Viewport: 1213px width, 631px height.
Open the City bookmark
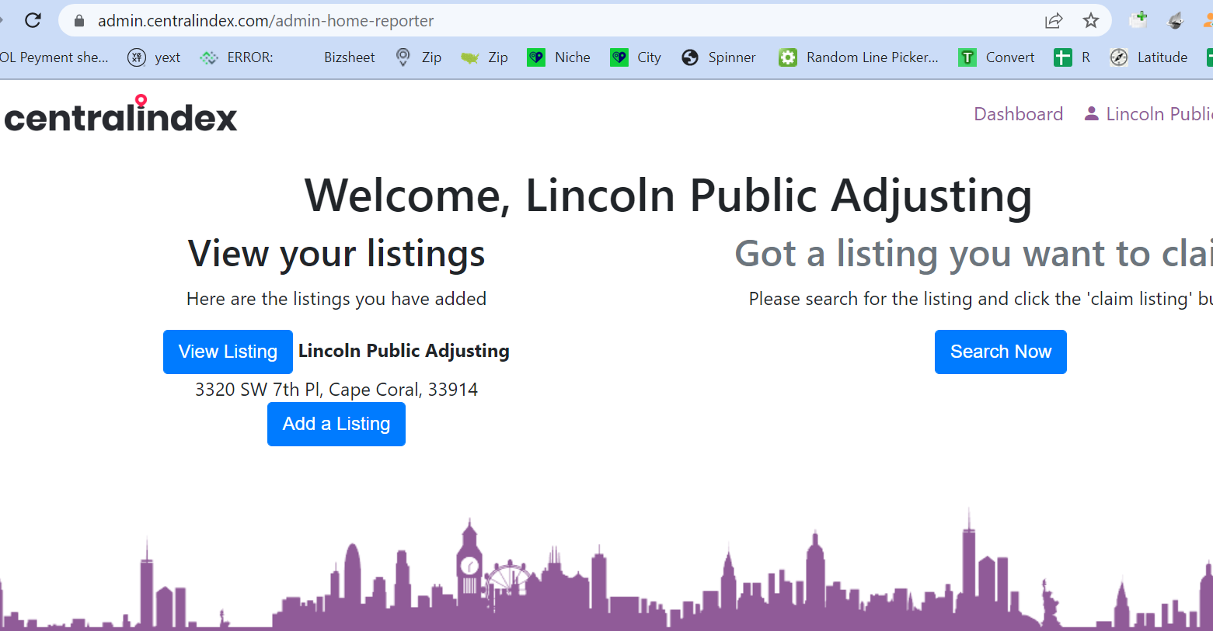click(x=636, y=57)
